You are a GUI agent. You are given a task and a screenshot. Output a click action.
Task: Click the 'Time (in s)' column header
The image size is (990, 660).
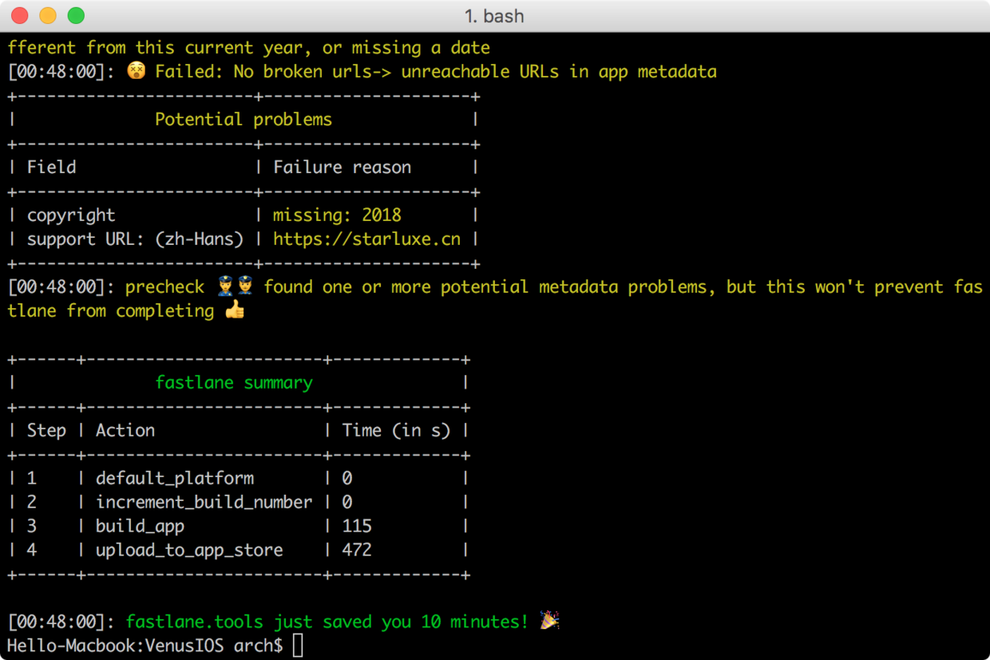(x=396, y=430)
